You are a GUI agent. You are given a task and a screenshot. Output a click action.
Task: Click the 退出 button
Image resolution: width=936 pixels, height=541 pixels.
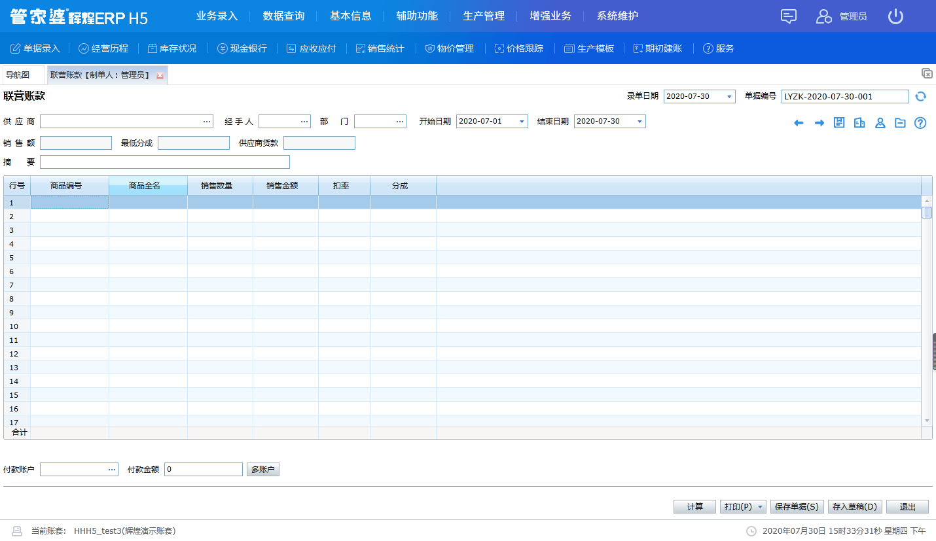(907, 507)
